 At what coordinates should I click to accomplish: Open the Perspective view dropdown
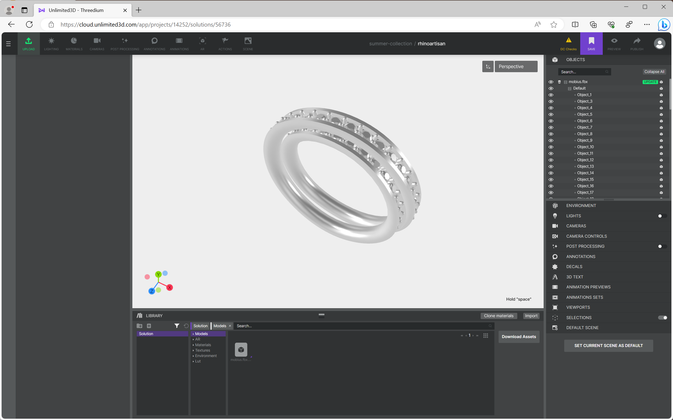(516, 66)
